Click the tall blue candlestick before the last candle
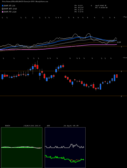 [115, 78]
